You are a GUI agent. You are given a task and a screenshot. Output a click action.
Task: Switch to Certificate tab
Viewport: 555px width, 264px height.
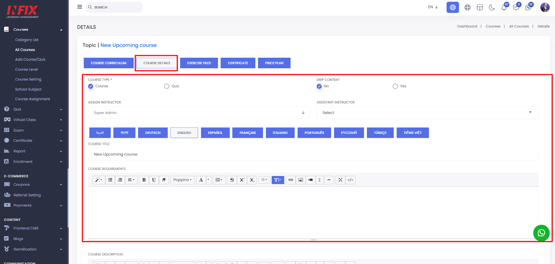coord(238,63)
